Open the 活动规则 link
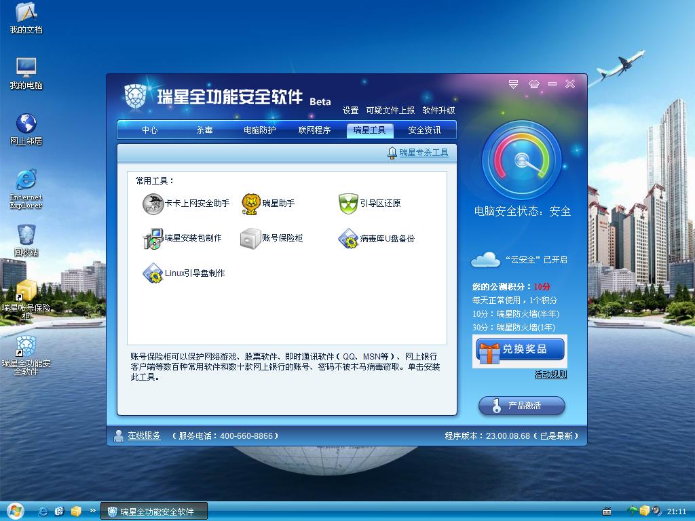The height and width of the screenshot is (521, 695). [x=550, y=374]
